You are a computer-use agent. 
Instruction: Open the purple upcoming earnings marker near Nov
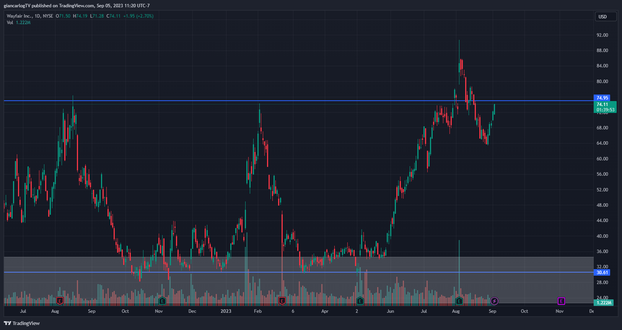[561, 301]
